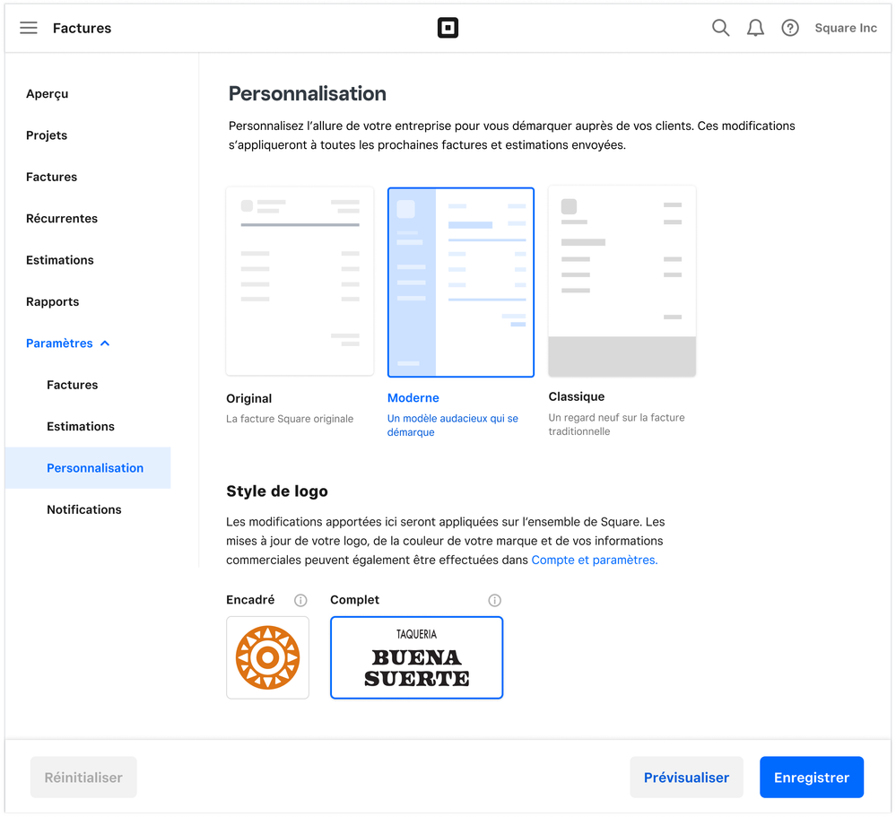Open top-level Factures sidebar item
The image size is (896, 817).
click(51, 177)
